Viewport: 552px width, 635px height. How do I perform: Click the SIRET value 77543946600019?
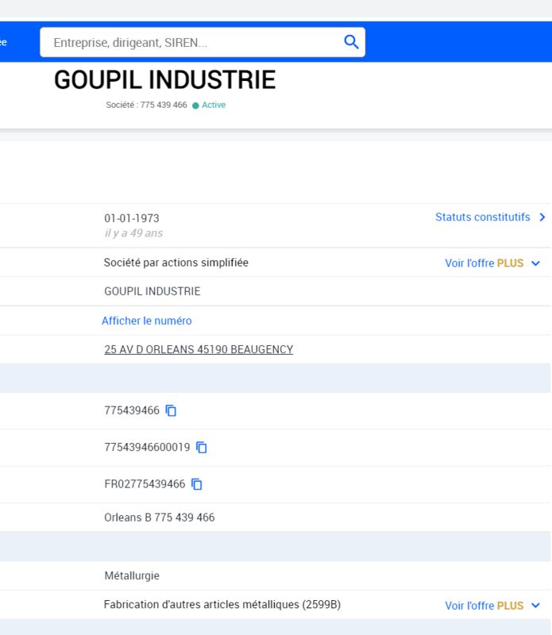[x=147, y=448]
